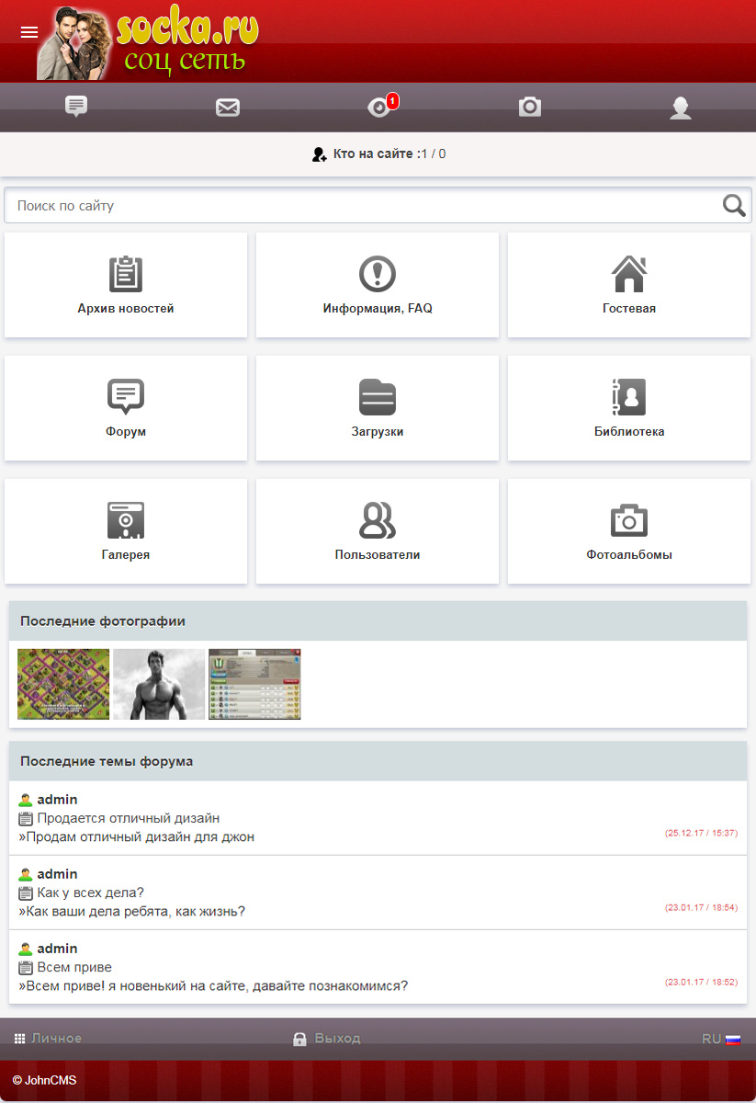
Task: Click admin username above 'Всем приве'
Action: [x=57, y=949]
